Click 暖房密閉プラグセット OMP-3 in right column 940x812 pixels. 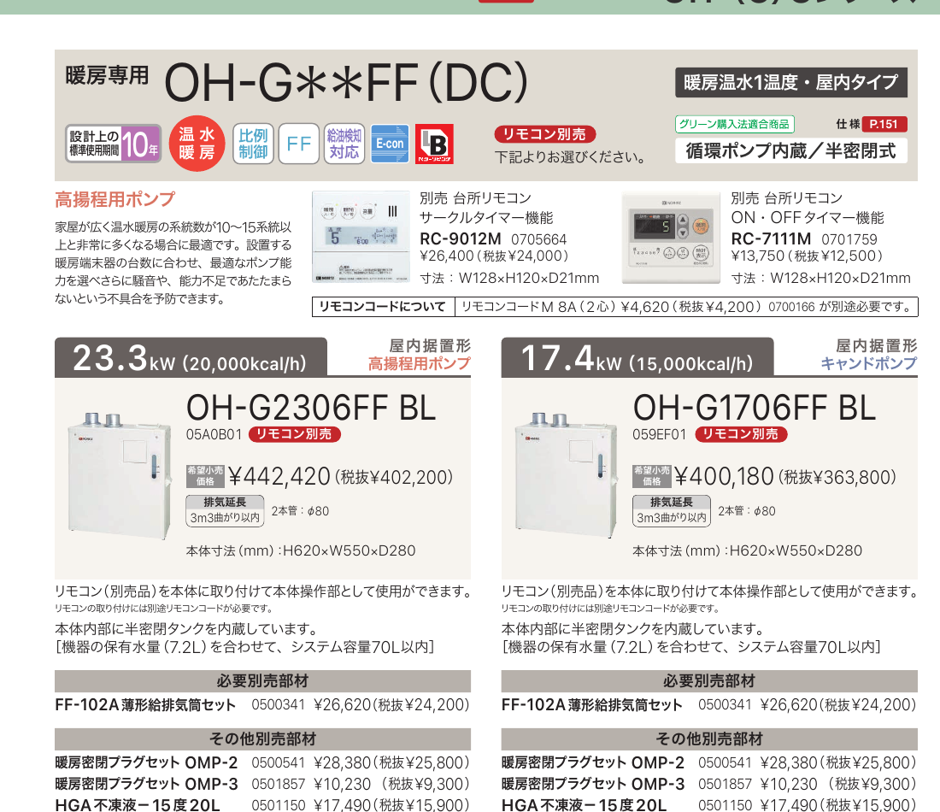593,784
